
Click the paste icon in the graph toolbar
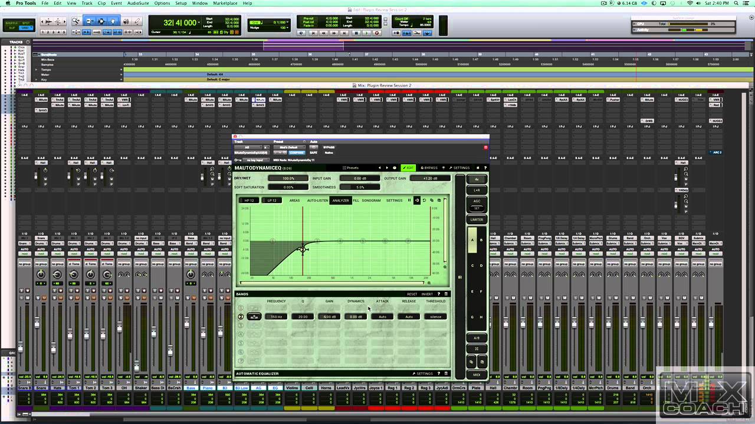point(439,200)
